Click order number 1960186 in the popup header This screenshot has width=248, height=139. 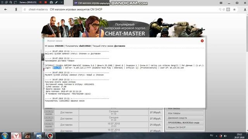pos(59,46)
